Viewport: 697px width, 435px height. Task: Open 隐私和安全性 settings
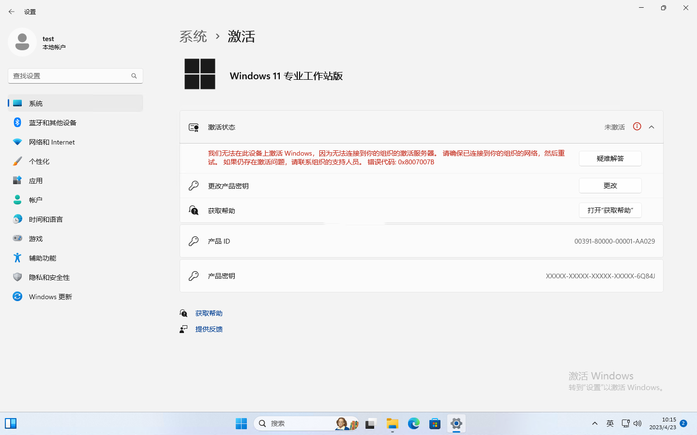tap(76, 277)
